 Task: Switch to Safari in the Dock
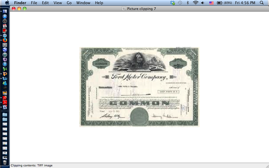pos(5,35)
